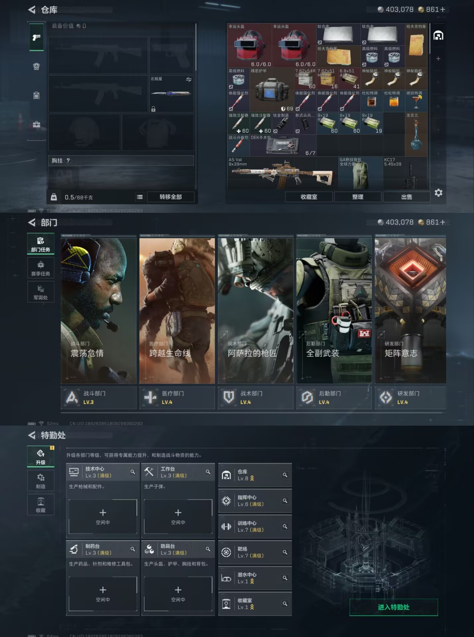Click the 进入特勤处 button
474x637 pixels.
pos(394,607)
